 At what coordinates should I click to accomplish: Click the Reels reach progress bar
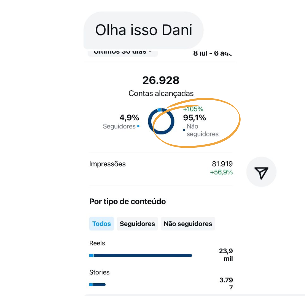[x=140, y=256]
